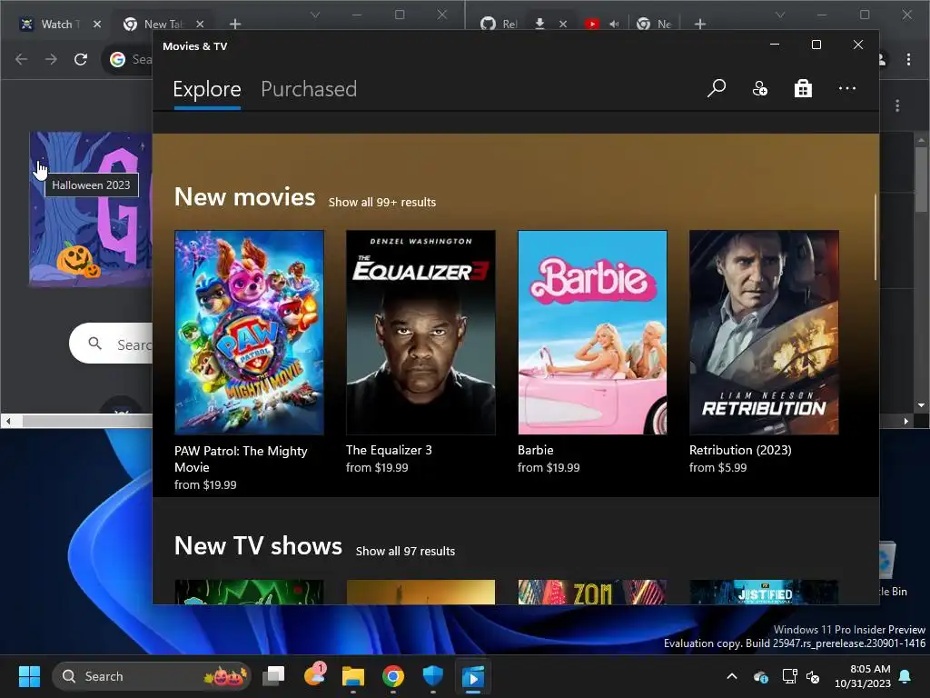The width and height of the screenshot is (930, 698).
Task: Open Task View from the taskbar
Action: (274, 676)
